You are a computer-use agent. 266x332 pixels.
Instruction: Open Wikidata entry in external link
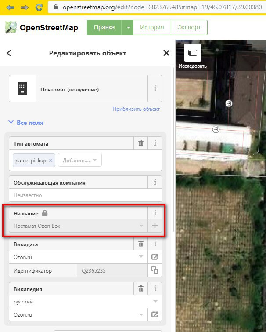pos(155,257)
